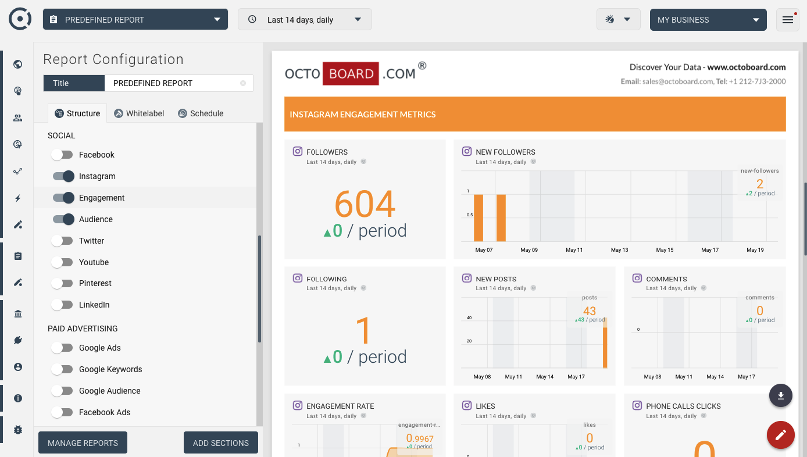Open the clipboard reports sidebar icon

(x=18, y=256)
